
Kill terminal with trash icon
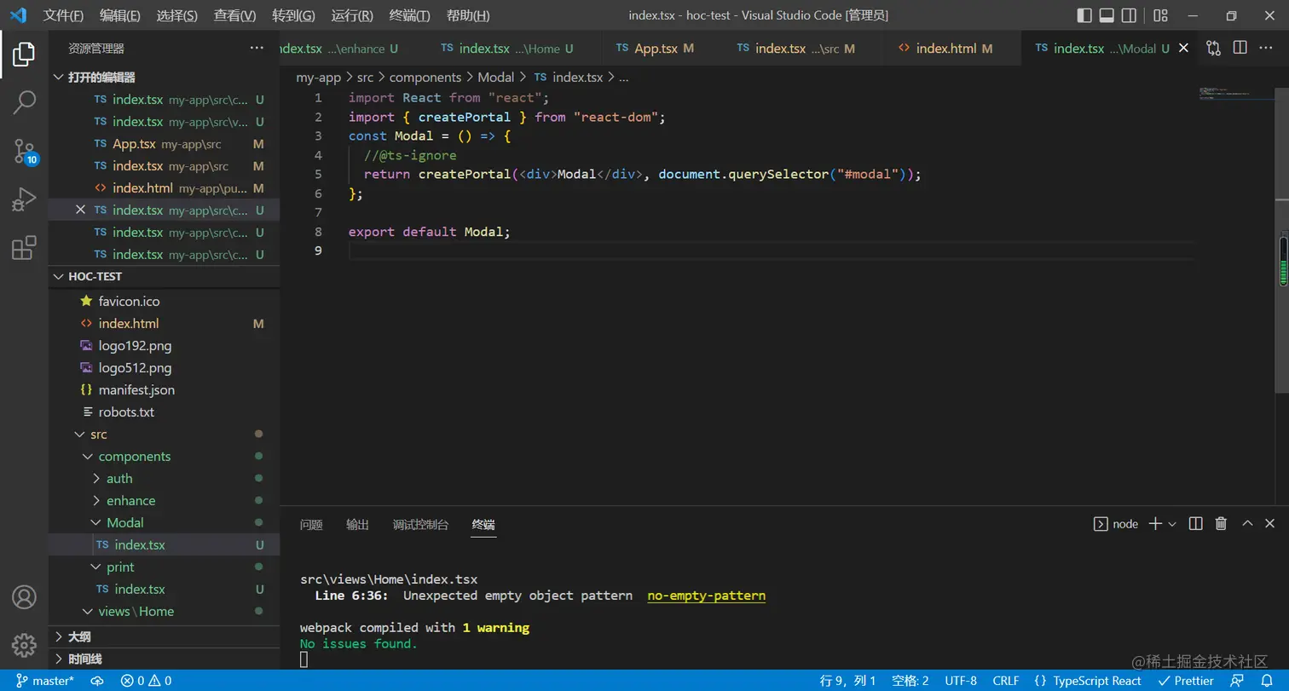1221,524
